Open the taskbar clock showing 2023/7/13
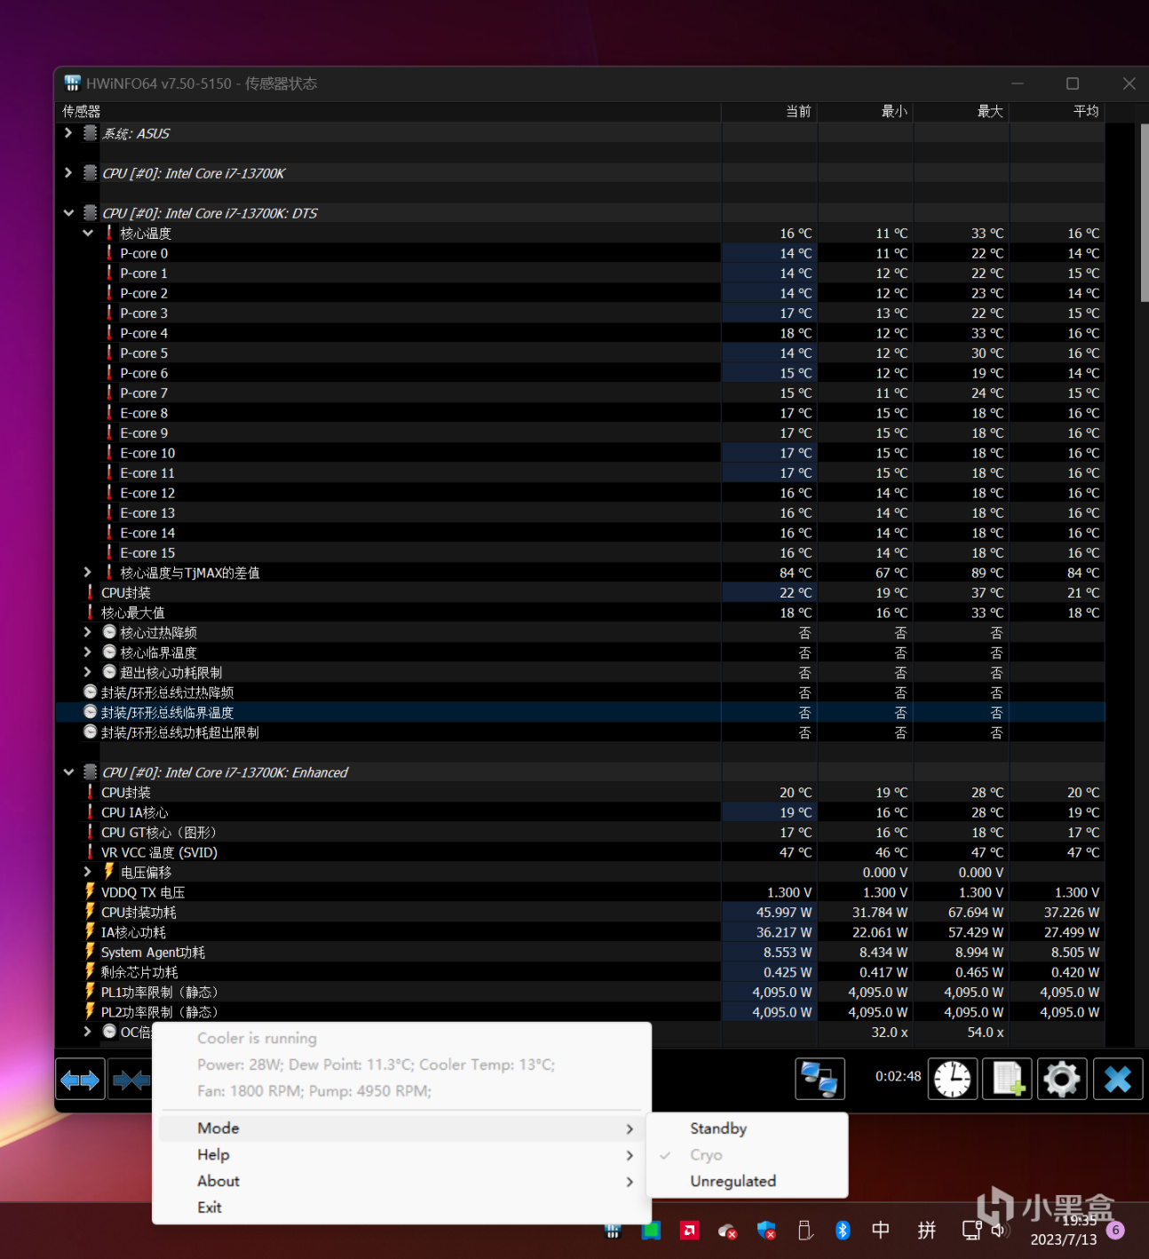The image size is (1149, 1259). click(x=1065, y=1231)
